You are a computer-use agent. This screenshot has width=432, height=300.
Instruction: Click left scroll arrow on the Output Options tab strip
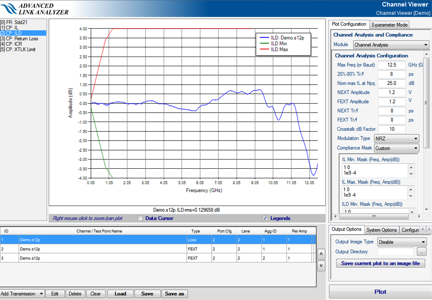click(423, 229)
